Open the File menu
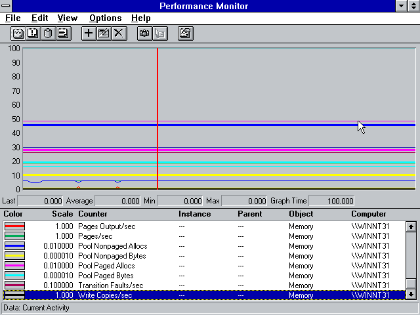 pos(13,18)
